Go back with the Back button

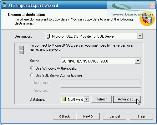(x=64, y=116)
